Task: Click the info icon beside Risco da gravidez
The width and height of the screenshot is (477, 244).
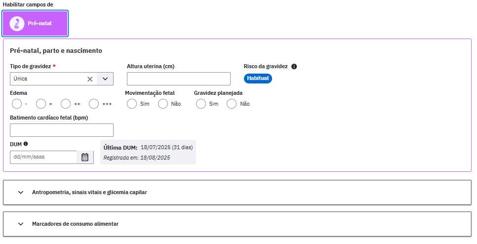Action: (294, 67)
